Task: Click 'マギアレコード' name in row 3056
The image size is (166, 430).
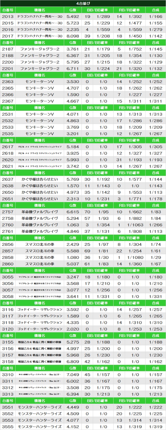Action: click(x=40, y=283)
